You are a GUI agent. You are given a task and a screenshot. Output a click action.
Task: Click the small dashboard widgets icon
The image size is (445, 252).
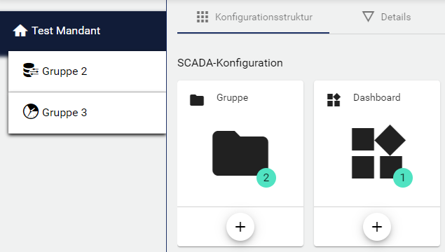click(334, 100)
